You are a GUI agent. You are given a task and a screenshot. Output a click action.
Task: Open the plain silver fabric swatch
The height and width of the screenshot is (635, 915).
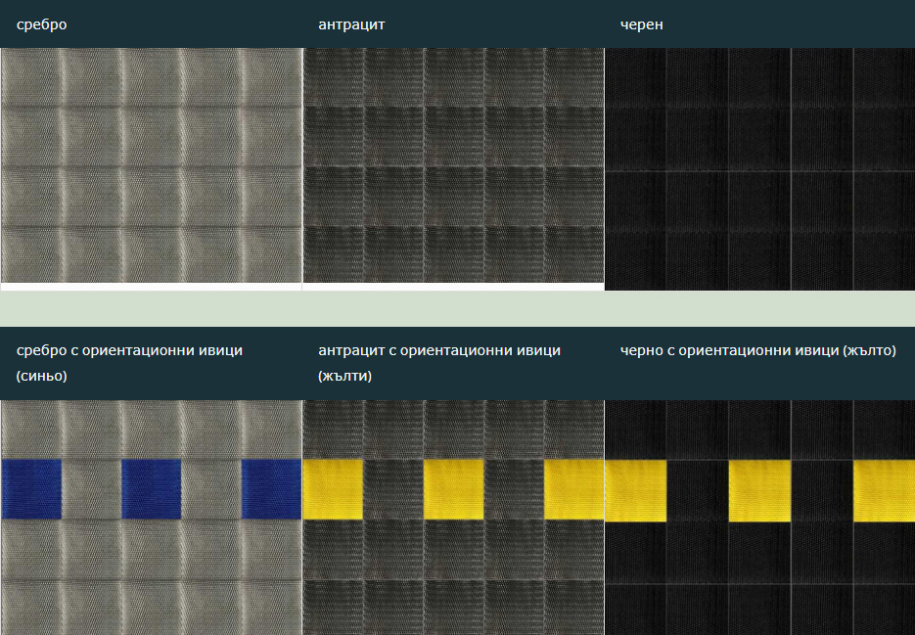151,165
